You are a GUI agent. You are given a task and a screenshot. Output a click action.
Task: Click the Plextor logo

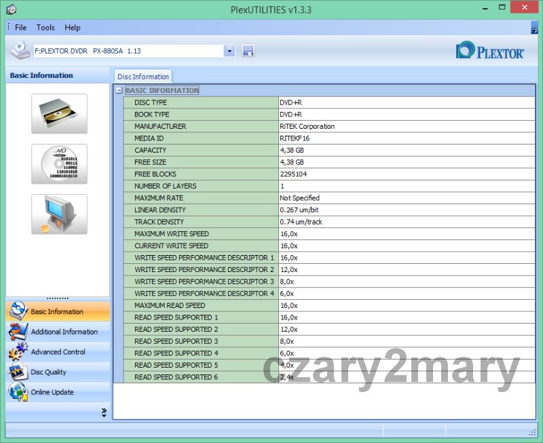489,50
